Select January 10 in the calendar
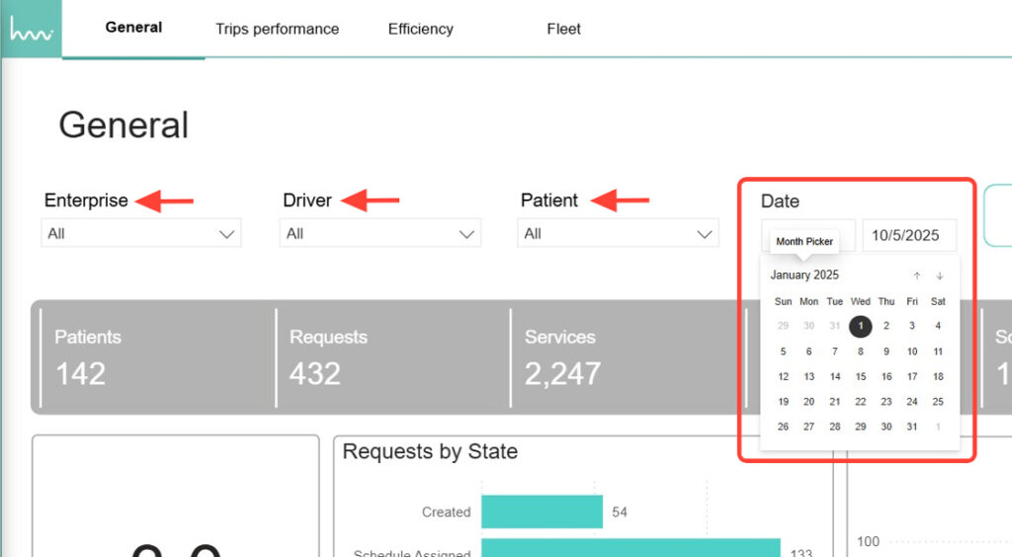1012x557 pixels. point(912,352)
